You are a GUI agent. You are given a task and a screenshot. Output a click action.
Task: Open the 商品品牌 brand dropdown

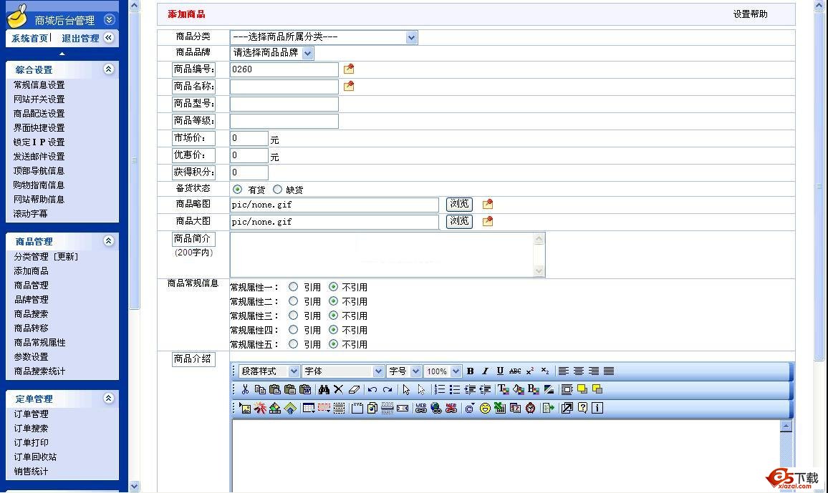(272, 53)
